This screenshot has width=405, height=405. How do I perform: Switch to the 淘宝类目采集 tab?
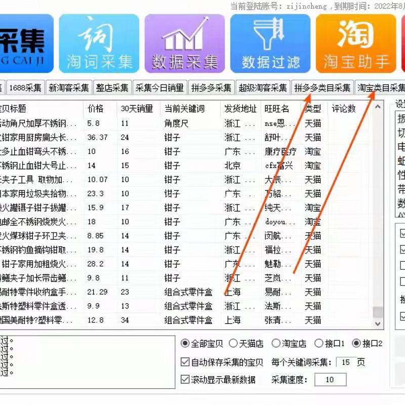pyautogui.click(x=380, y=88)
